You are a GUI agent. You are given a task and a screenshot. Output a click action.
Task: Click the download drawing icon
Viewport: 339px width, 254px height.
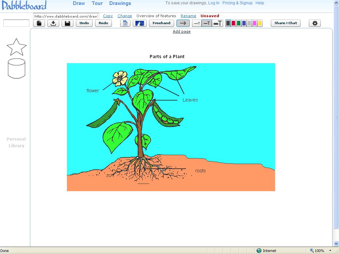pos(53,23)
